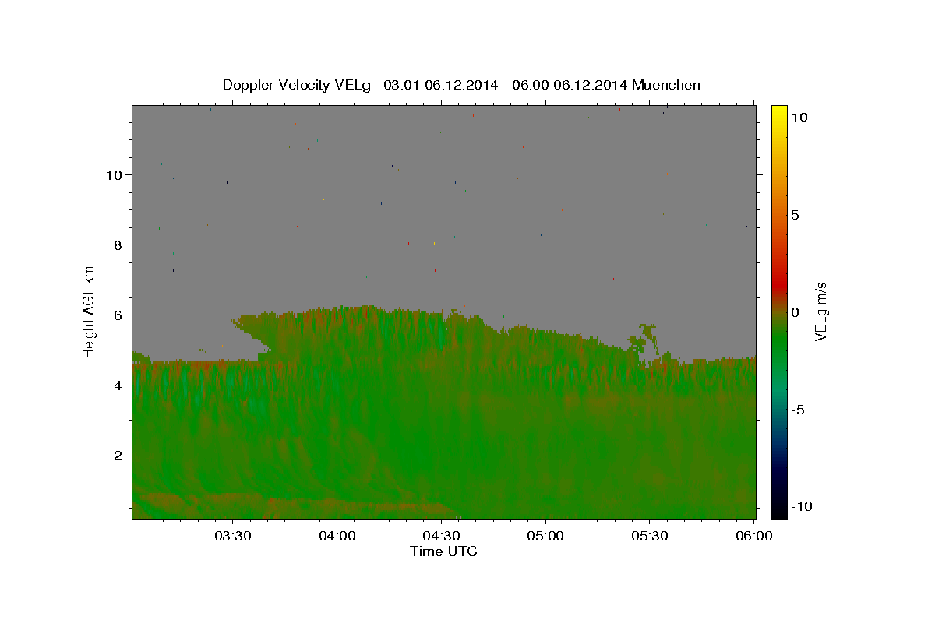
Task: Click the height axis label 4
Action: (118, 385)
